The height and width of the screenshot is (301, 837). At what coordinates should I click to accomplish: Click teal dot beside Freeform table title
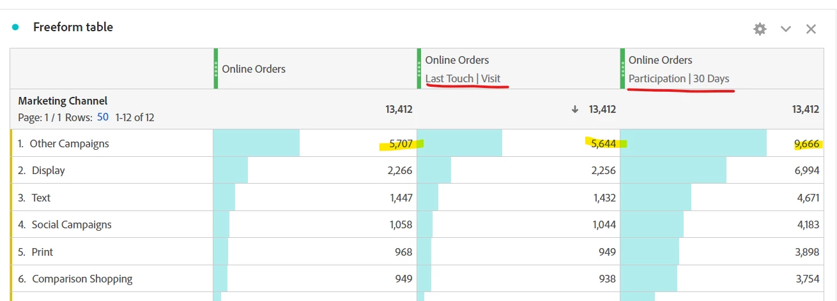coord(16,27)
